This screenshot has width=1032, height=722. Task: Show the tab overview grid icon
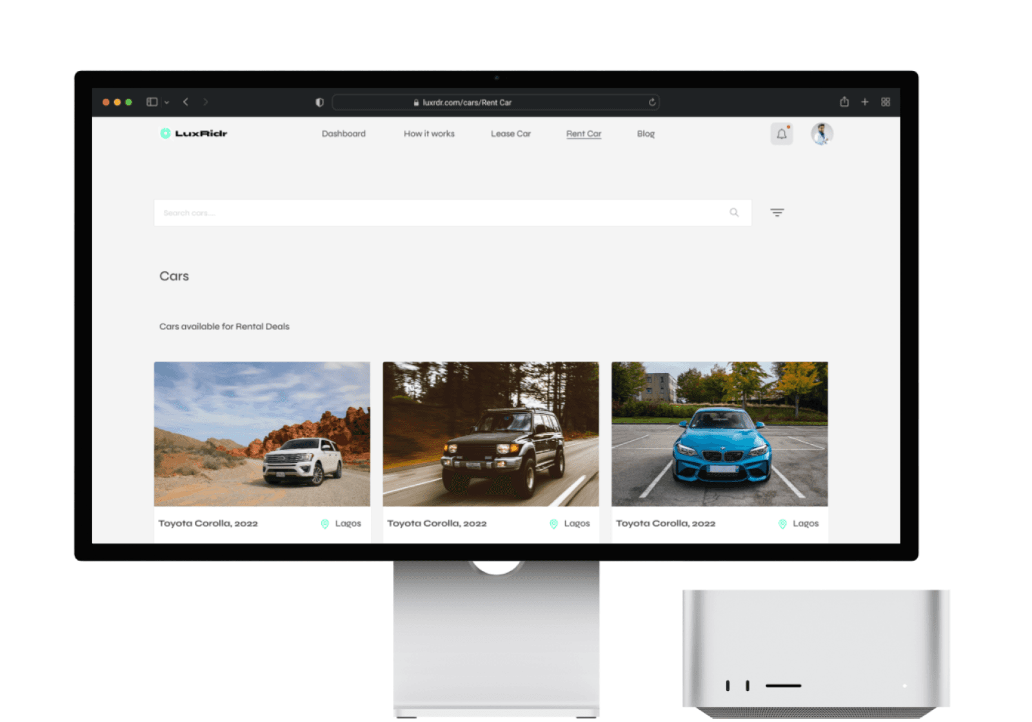click(886, 102)
